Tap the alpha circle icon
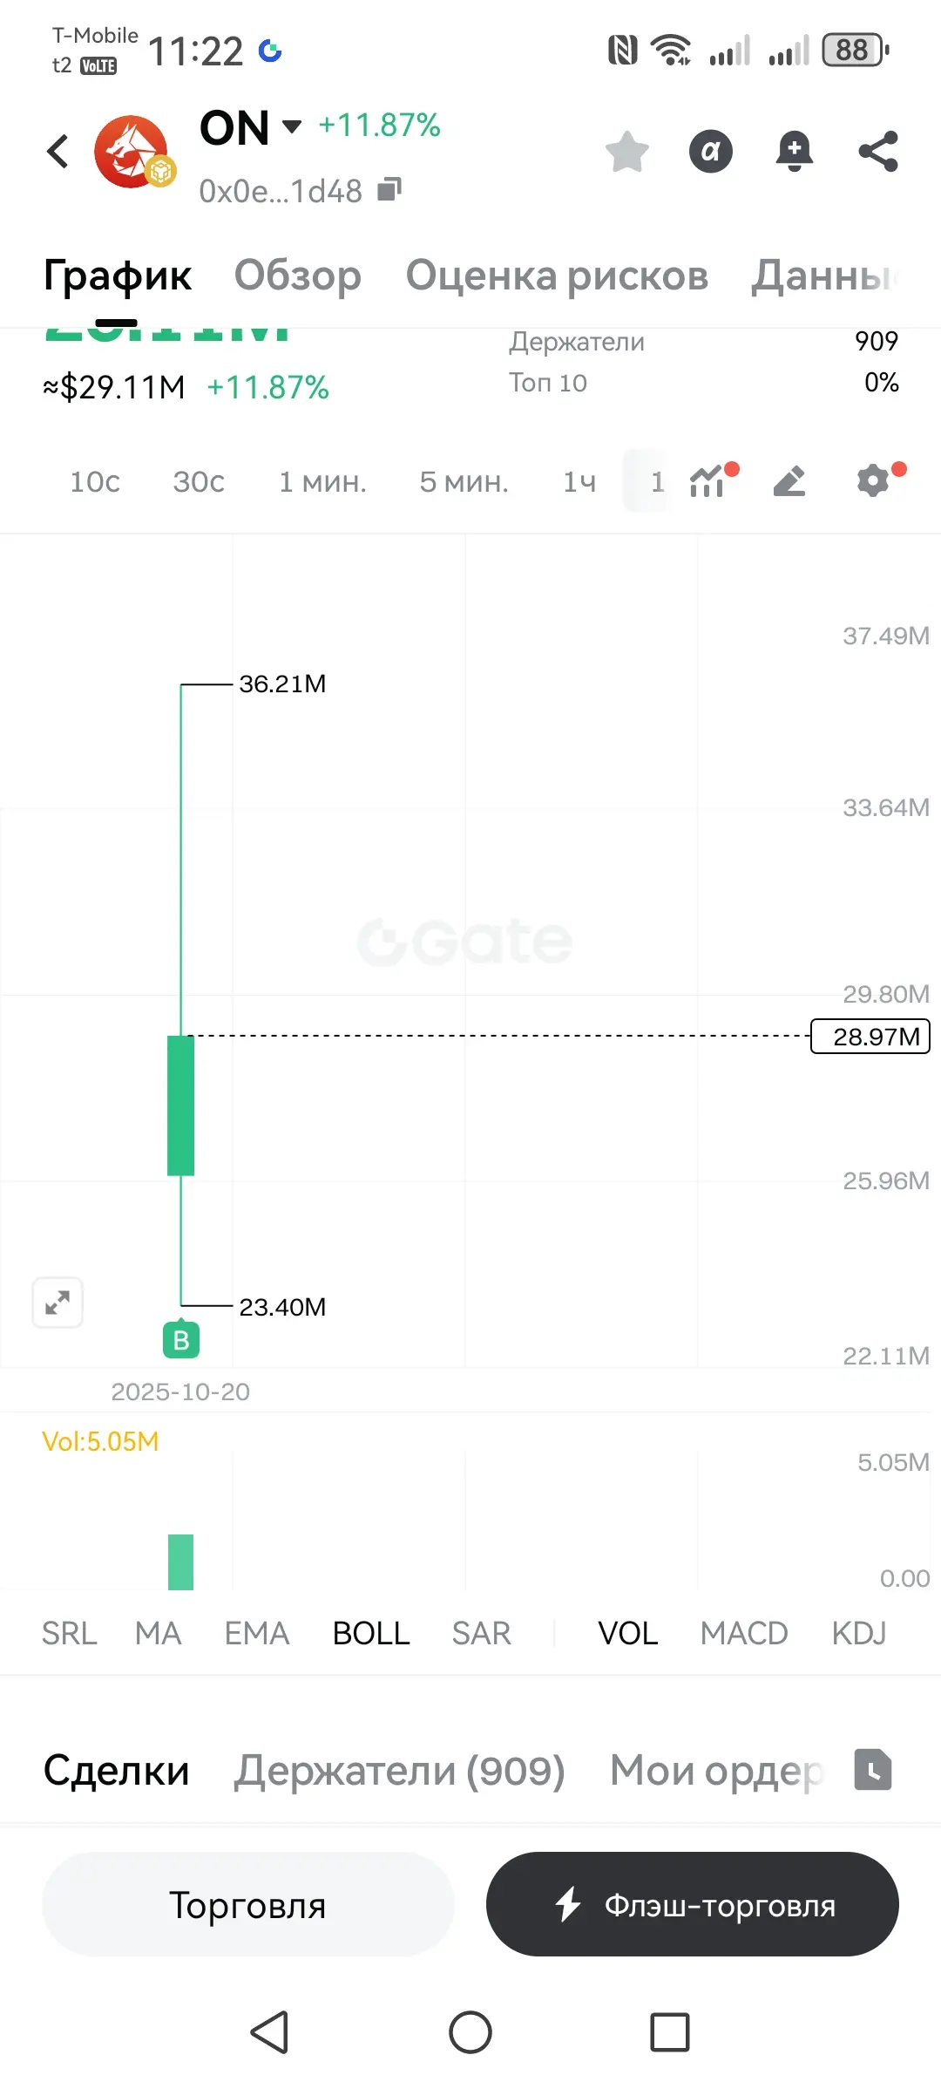Image resolution: width=941 pixels, height=2082 pixels. 711,152
